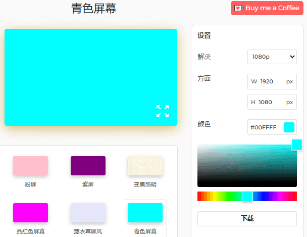Click the fullscreen expand icon on preview
The width and height of the screenshot is (307, 237).
click(162, 111)
